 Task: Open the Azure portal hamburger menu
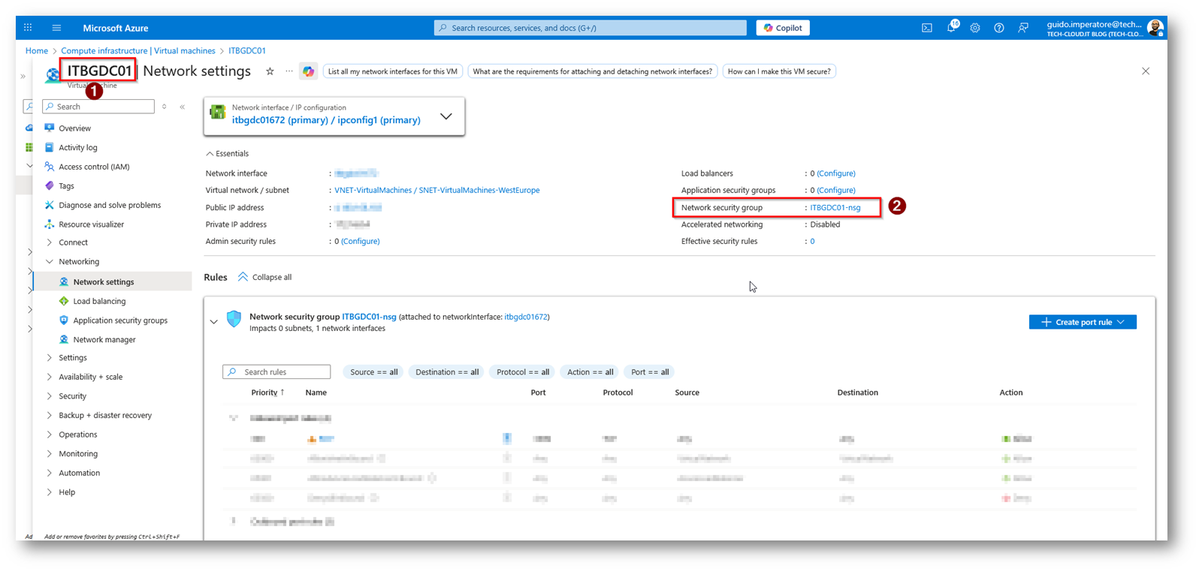pos(56,28)
